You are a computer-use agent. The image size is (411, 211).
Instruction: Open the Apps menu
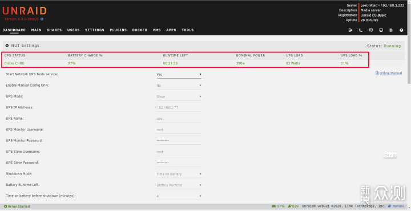(171, 30)
